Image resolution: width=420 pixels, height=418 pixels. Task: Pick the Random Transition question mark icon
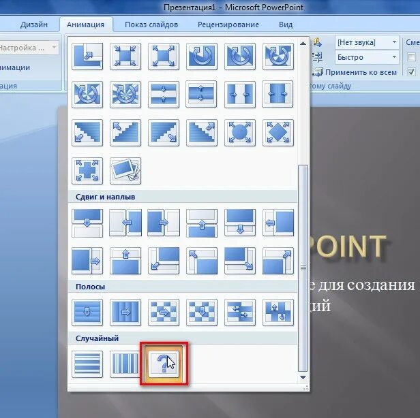[164, 364]
